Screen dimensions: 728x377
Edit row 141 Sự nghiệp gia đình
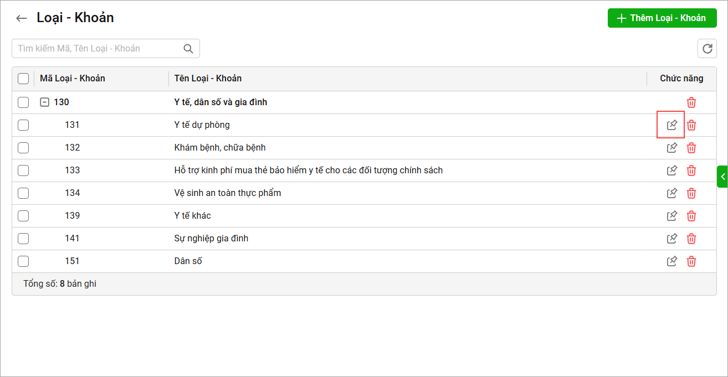pyautogui.click(x=671, y=239)
